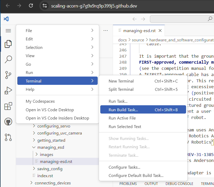Reload the page with the browser refresh icon
Viewport: 214px width, 187px height.
(x=31, y=5)
